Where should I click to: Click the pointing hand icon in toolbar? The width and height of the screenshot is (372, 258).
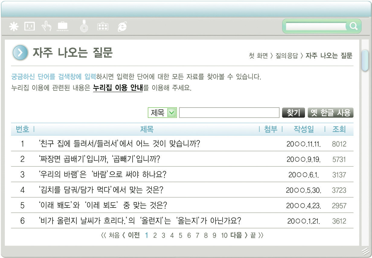click(x=46, y=26)
